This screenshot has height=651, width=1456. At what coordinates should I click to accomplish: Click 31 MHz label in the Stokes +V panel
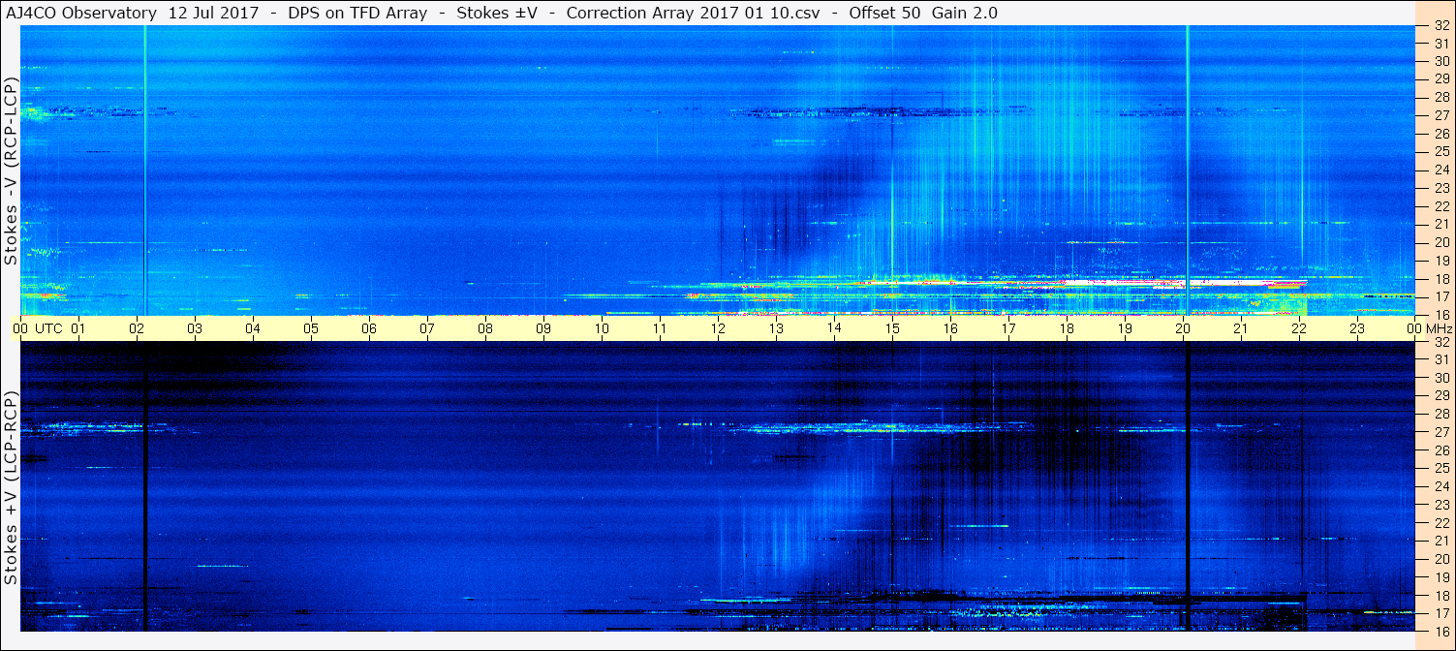point(1441,359)
